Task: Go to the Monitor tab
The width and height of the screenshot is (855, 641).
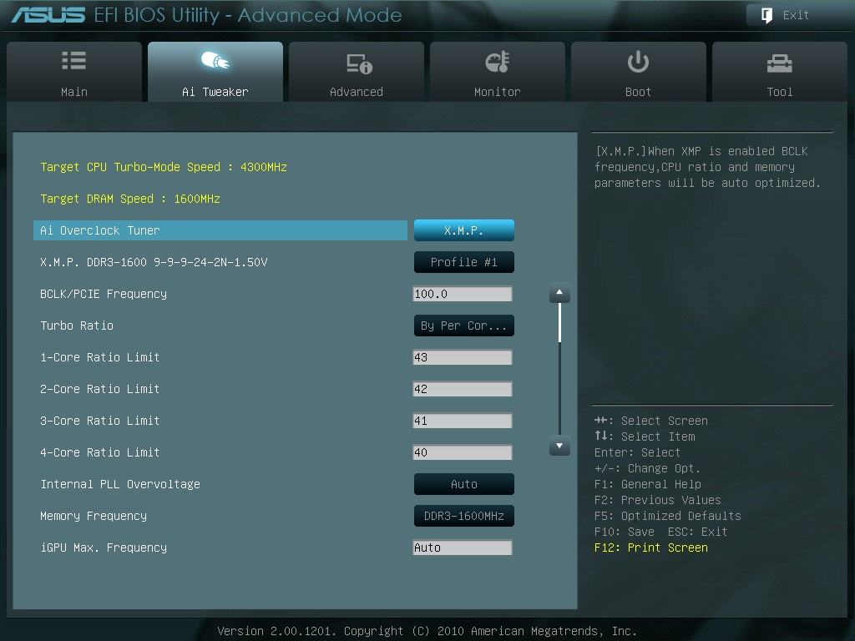Action: point(498,72)
